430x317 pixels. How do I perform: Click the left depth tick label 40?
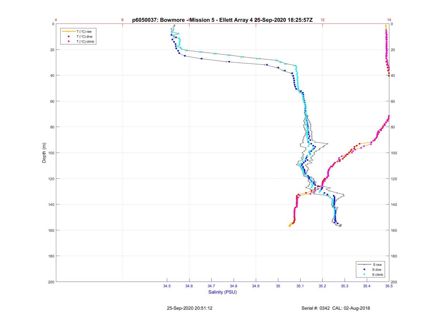point(52,76)
